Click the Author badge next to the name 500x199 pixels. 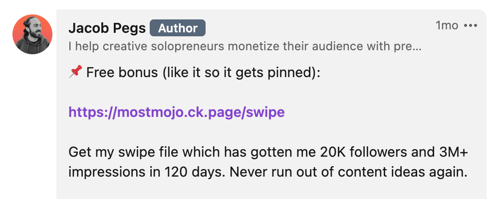point(178,28)
